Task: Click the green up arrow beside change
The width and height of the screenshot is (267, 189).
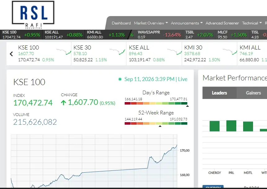Action: pyautogui.click(x=63, y=103)
